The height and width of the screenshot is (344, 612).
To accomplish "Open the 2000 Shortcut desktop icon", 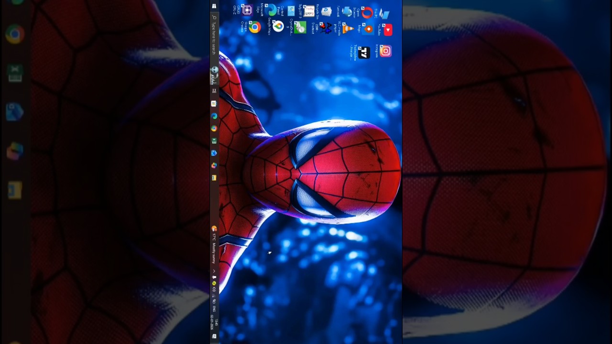I will click(x=322, y=28).
